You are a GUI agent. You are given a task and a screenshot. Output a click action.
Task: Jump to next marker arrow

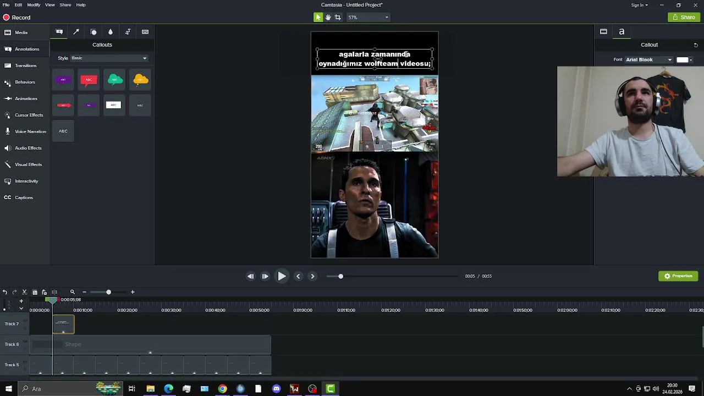pyautogui.click(x=312, y=276)
